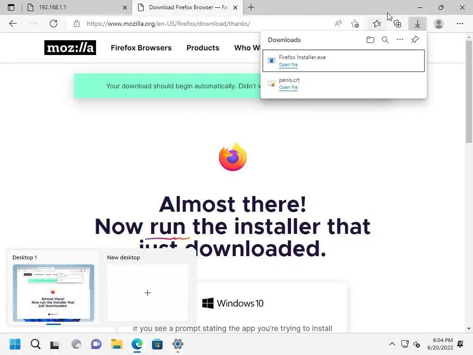Open the Favorites list icon

pos(377,24)
